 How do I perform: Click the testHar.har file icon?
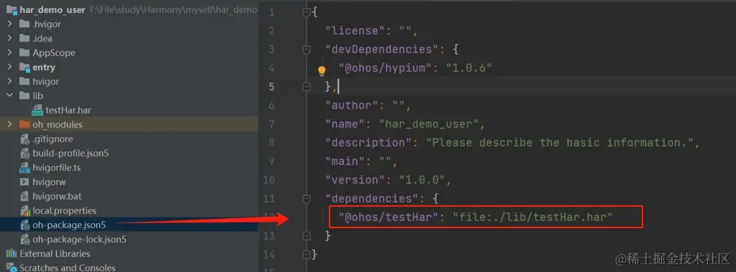coord(37,111)
